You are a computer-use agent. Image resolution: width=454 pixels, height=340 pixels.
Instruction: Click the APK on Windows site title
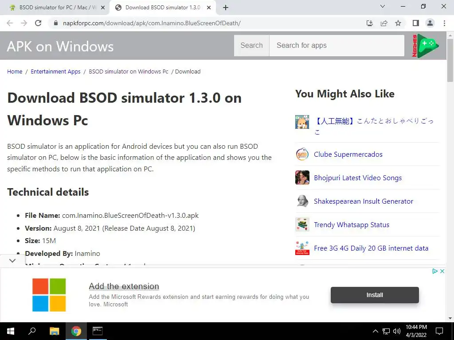60,46
